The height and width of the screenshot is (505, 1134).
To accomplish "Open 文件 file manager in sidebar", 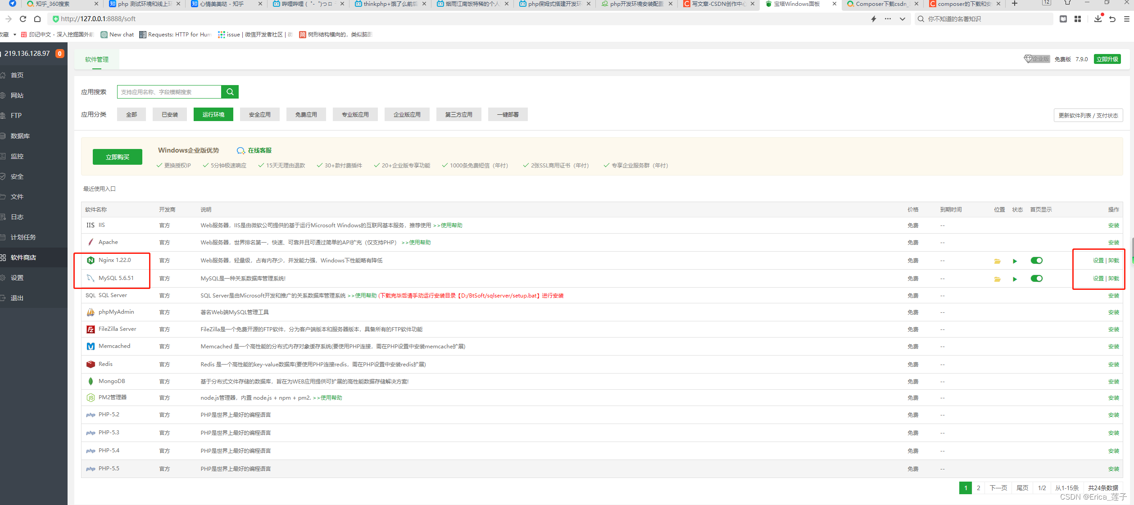I will click(17, 196).
